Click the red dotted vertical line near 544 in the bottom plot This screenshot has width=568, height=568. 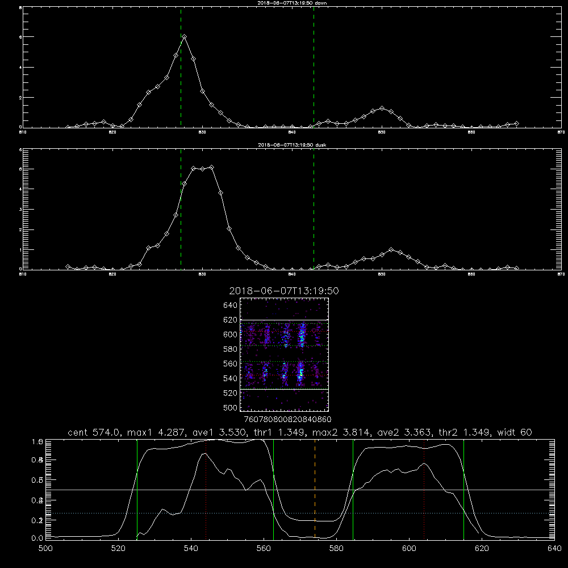(206, 489)
